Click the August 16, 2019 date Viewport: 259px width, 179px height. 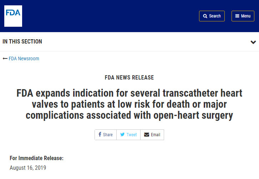tap(28, 168)
